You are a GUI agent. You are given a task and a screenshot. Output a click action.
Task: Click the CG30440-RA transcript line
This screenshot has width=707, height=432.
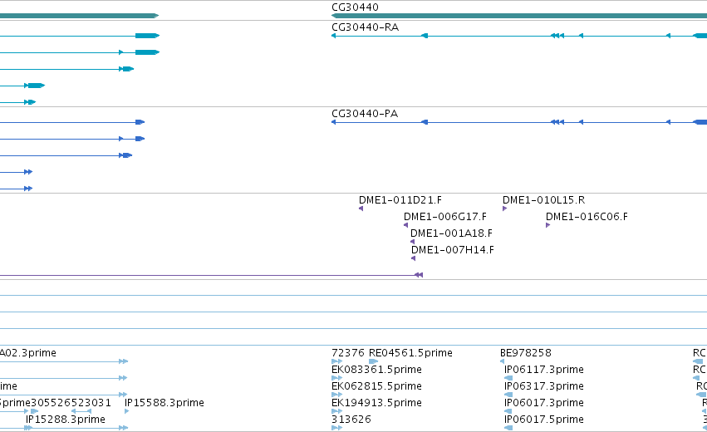pyautogui.click(x=519, y=36)
